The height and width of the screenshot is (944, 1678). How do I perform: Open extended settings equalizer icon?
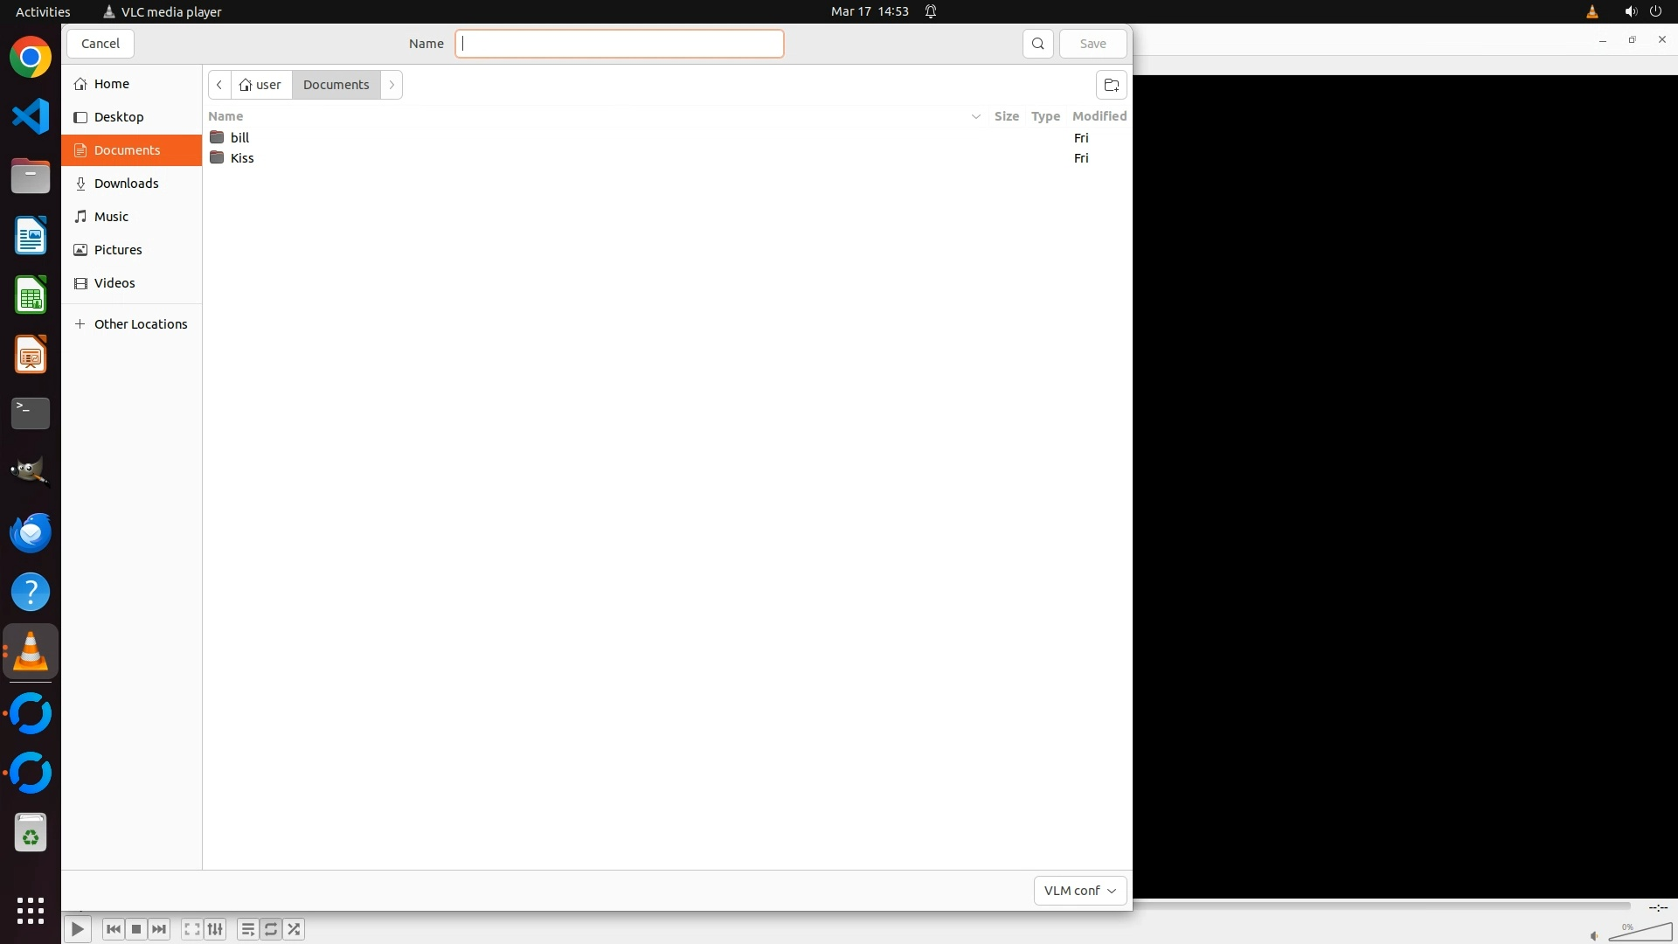(215, 929)
